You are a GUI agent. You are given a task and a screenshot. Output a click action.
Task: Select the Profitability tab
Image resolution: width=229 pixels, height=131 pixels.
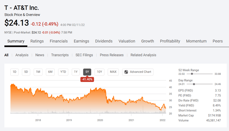(x=170, y=41)
